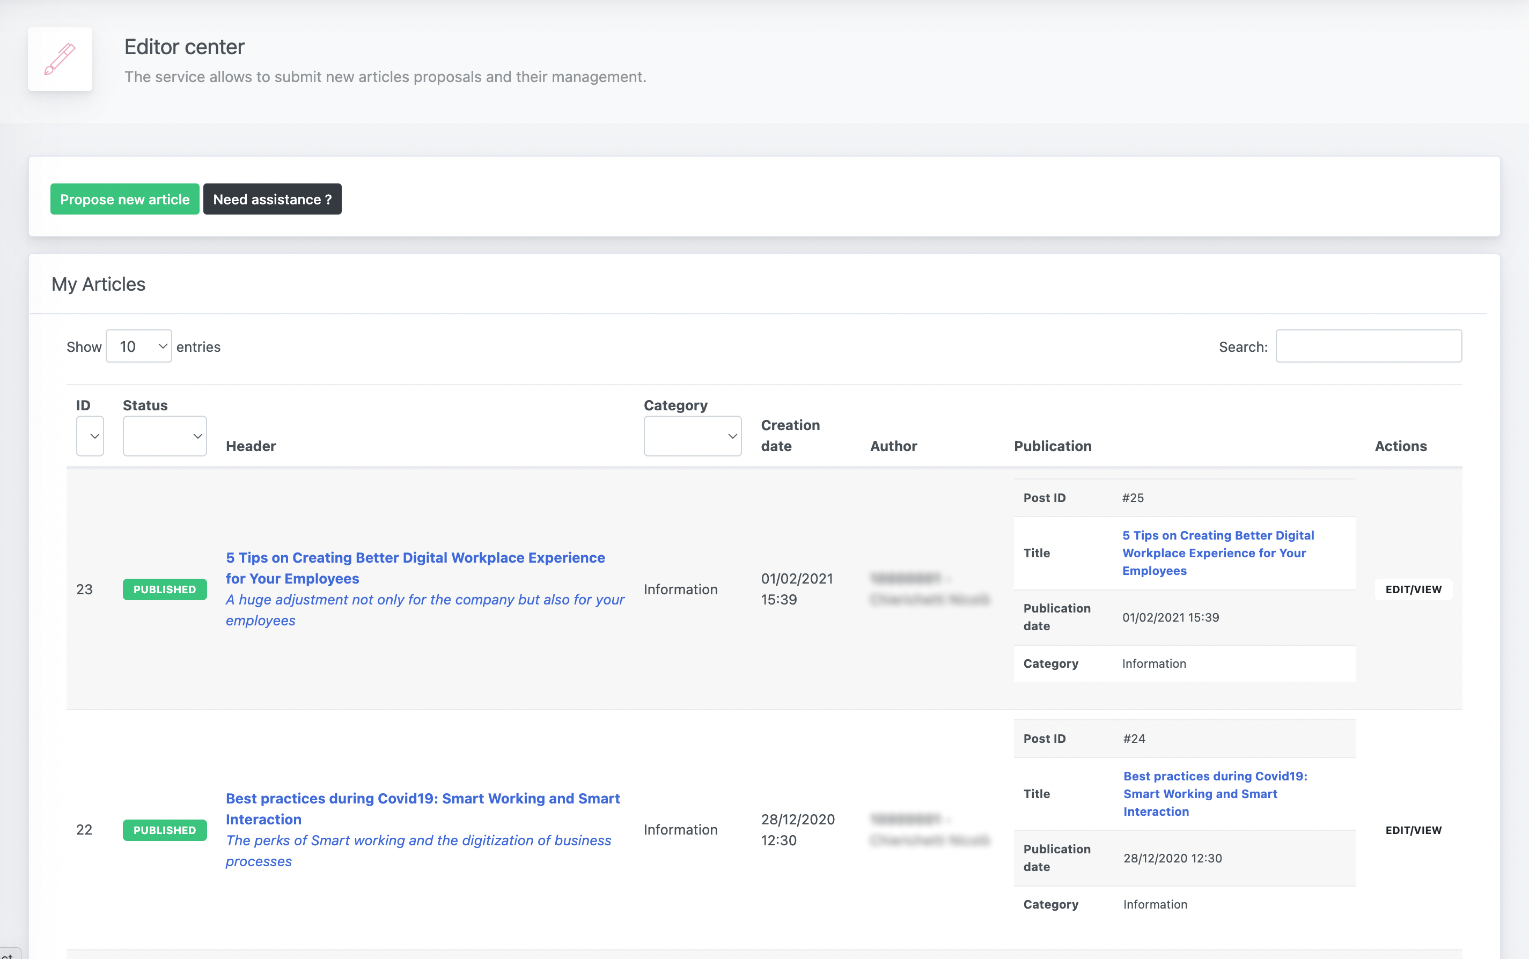Image resolution: width=1529 pixels, height=959 pixels.
Task: Click Post ID value #24
Action: tap(1134, 738)
